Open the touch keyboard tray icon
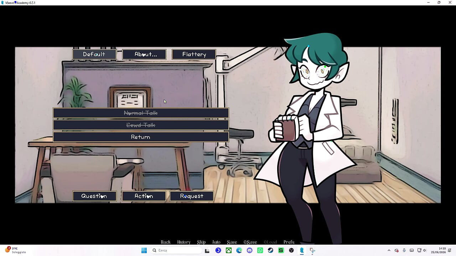 click(x=412, y=250)
